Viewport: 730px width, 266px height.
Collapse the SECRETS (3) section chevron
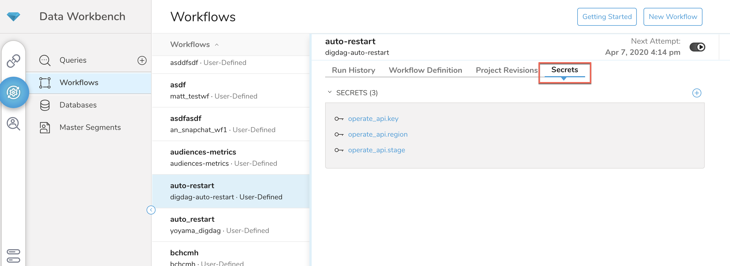[x=330, y=92]
